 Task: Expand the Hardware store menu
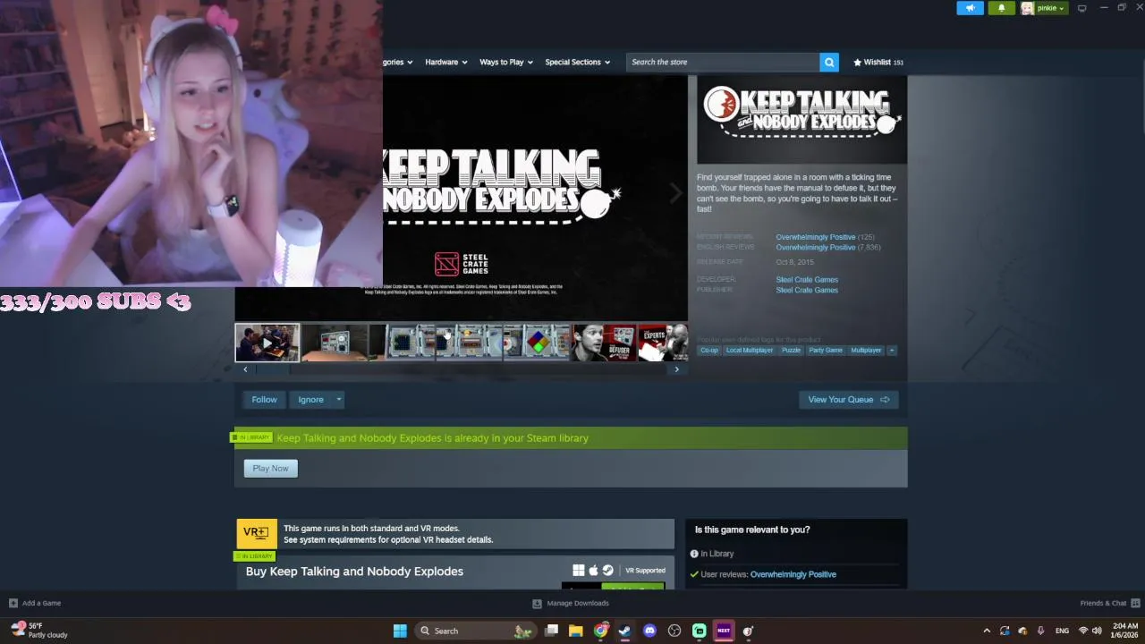(446, 62)
